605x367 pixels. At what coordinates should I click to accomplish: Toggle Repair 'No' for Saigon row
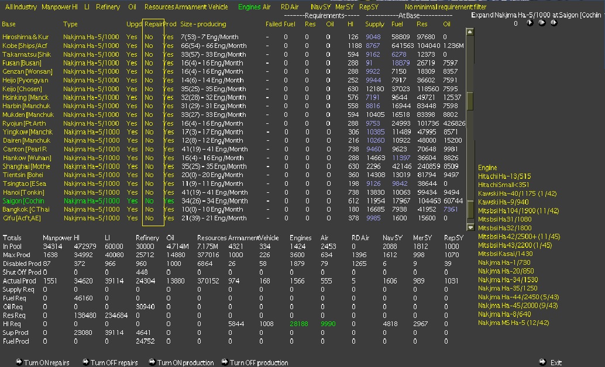point(149,201)
